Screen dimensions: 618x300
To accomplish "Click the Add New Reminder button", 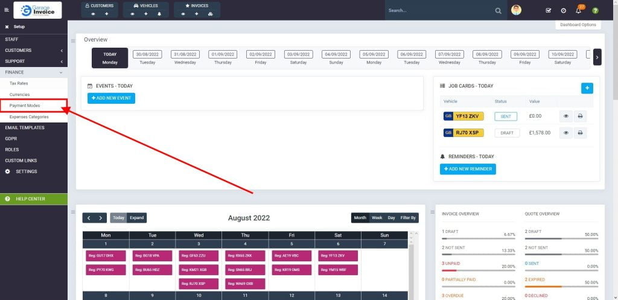I will [468, 169].
